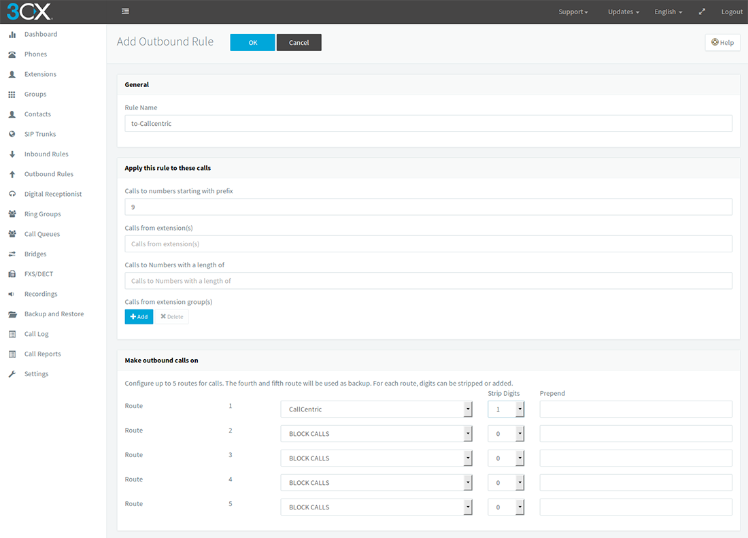
Task: Click the Backup and Restore folder icon
Action: [x=12, y=314]
